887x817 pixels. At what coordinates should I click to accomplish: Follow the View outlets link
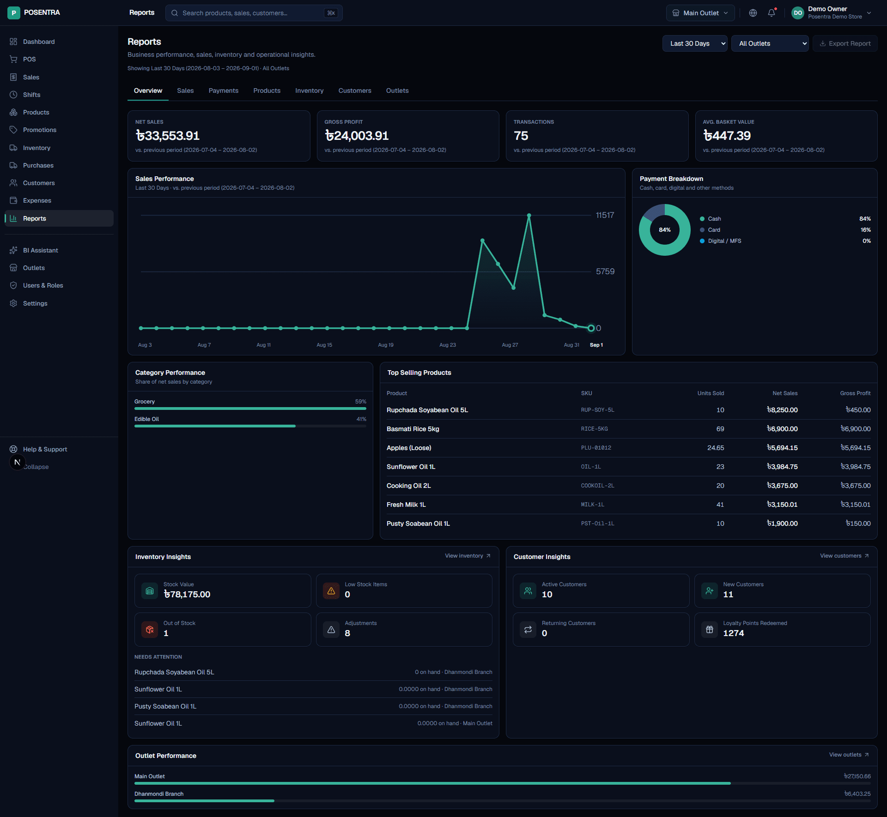pyautogui.click(x=849, y=755)
